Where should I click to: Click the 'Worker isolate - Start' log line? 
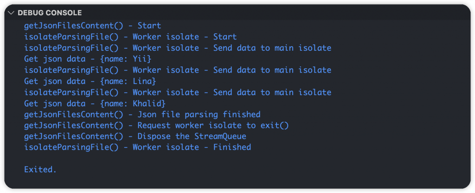tap(130, 37)
